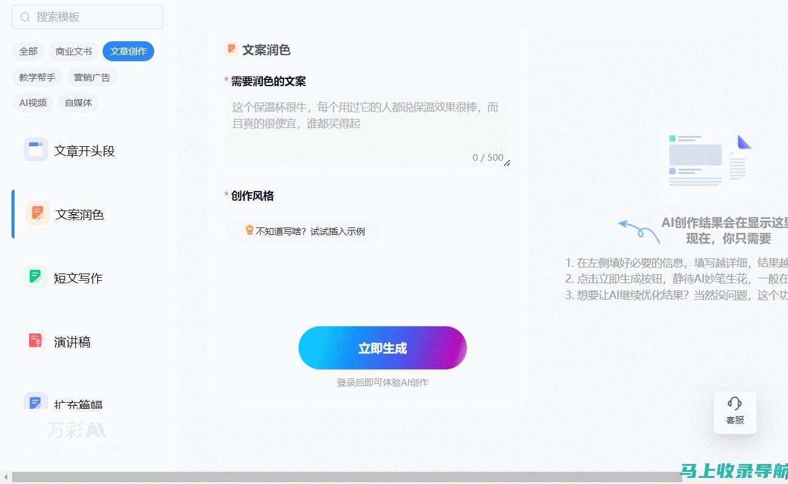Screen dimensions: 788x484
Task: Select the 营销广告 category tab
Action: [92, 78]
